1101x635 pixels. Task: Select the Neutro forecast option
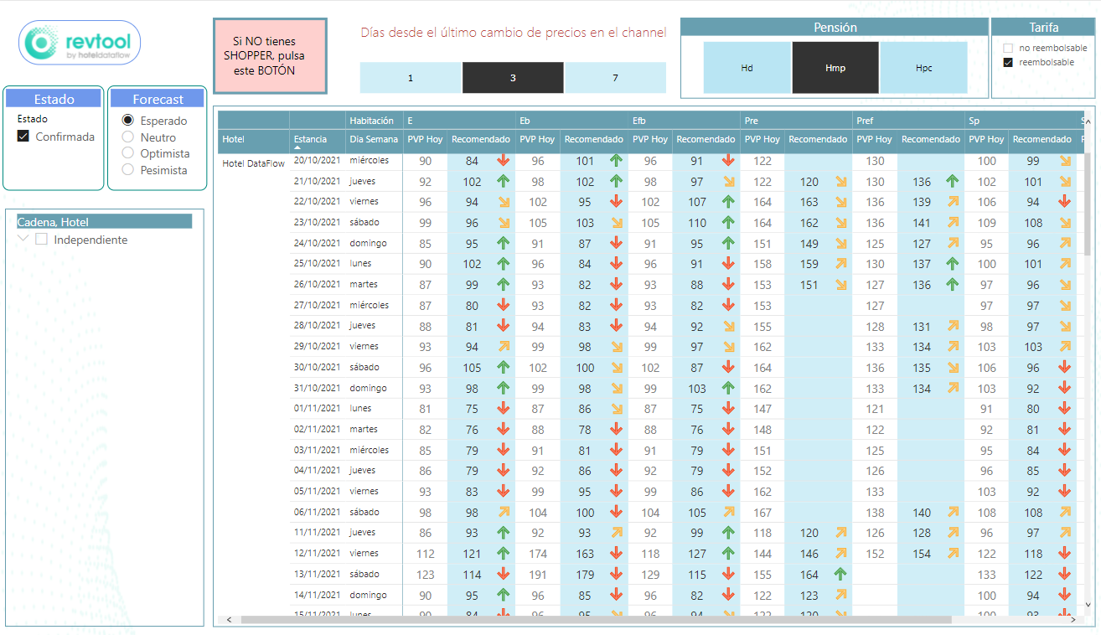(127, 137)
